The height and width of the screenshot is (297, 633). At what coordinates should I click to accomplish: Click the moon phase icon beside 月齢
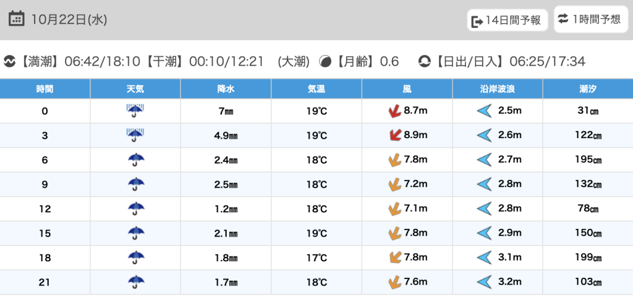click(x=325, y=61)
